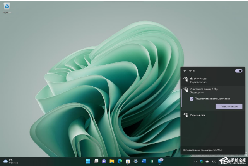Open "Дополнительные параметры сети Wi-Fi" link
This screenshot has height=166, width=248.
pos(202,150)
